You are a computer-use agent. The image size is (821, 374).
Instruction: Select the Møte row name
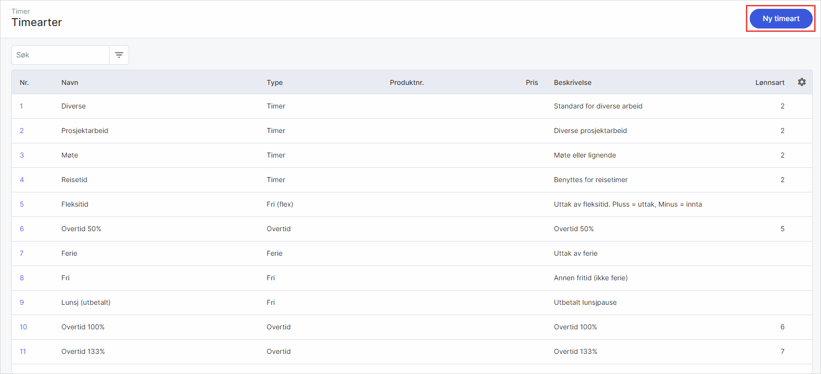pyautogui.click(x=70, y=155)
